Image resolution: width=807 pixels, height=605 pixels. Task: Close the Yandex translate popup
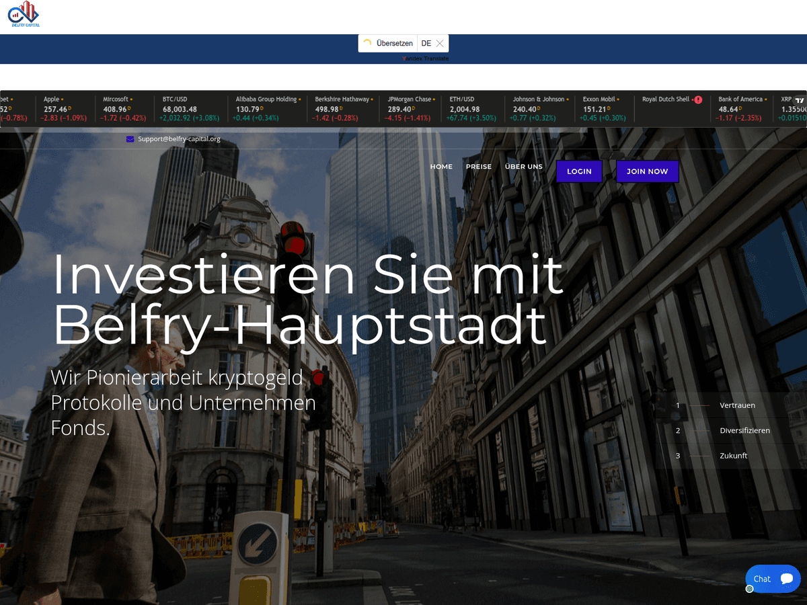440,43
